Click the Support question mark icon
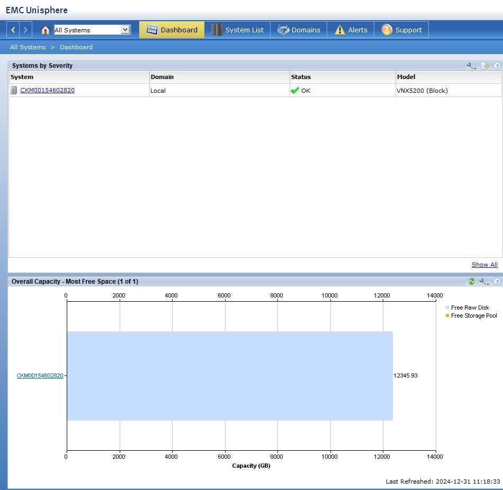 point(387,30)
